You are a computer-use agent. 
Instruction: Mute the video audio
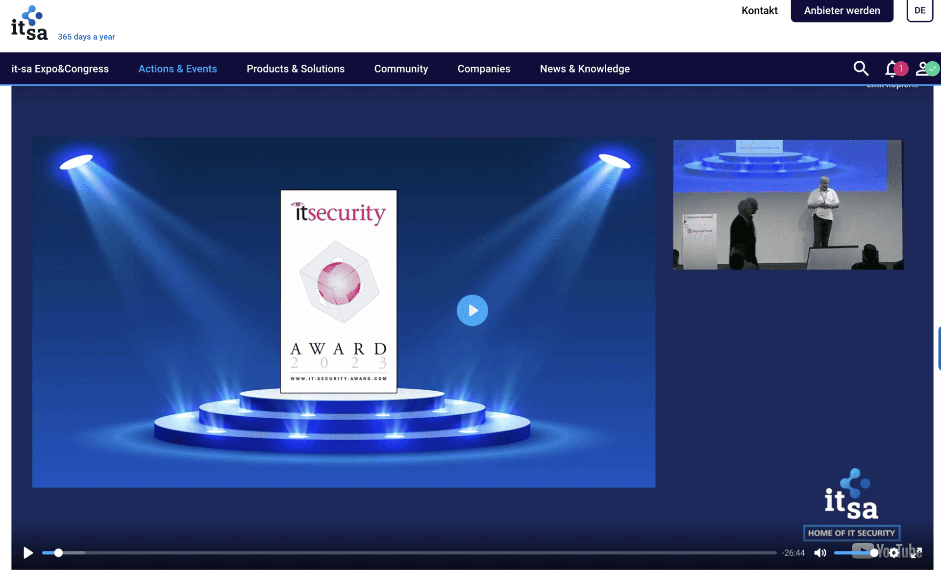click(x=820, y=552)
